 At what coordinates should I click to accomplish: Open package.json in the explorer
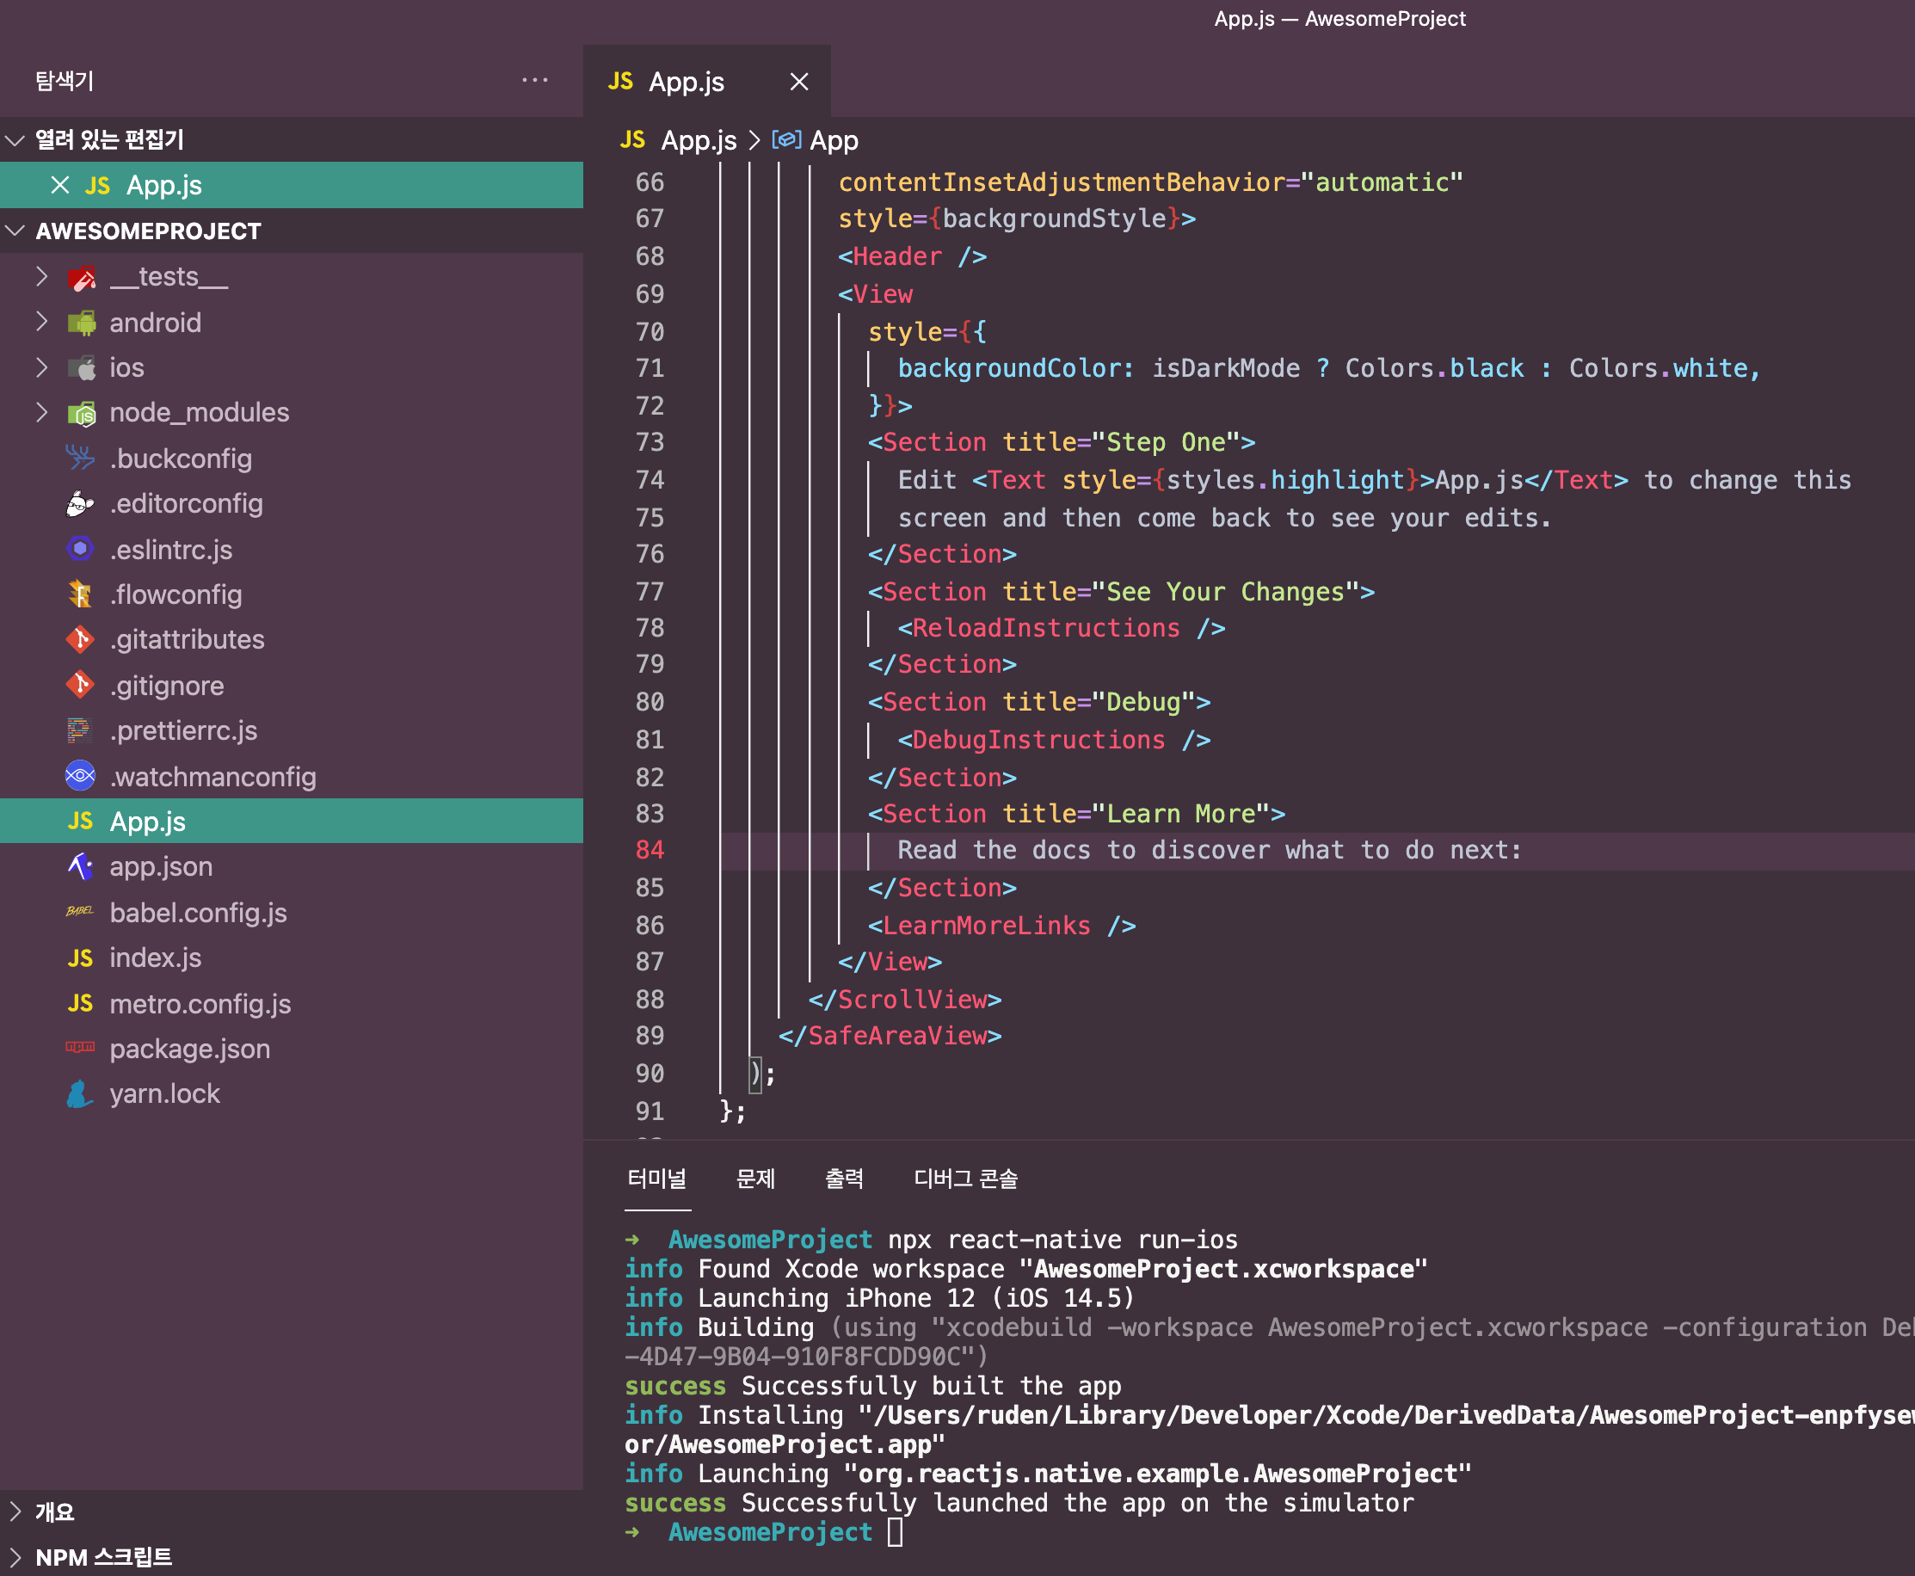[x=190, y=1049]
